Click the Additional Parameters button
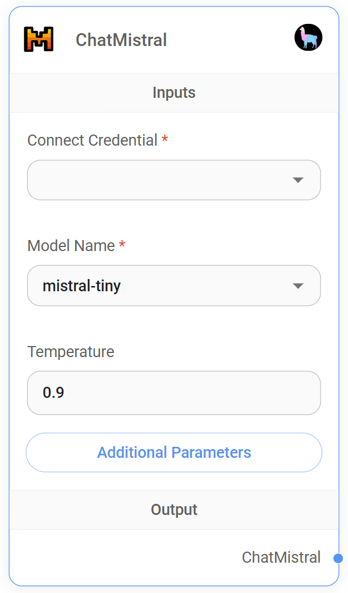The height and width of the screenshot is (593, 348). click(174, 452)
